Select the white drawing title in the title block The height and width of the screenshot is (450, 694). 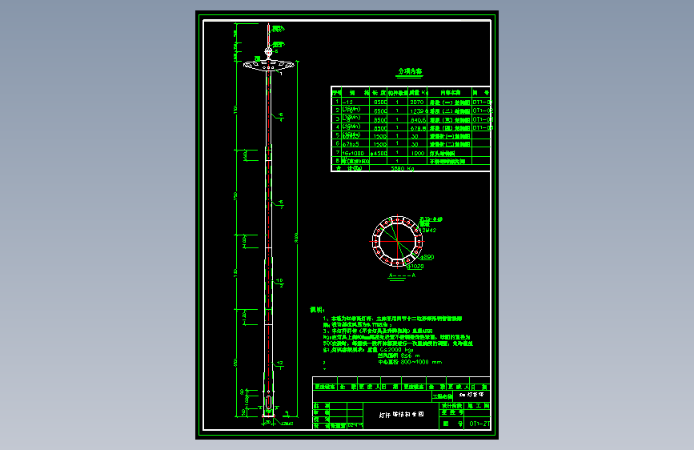pos(402,415)
